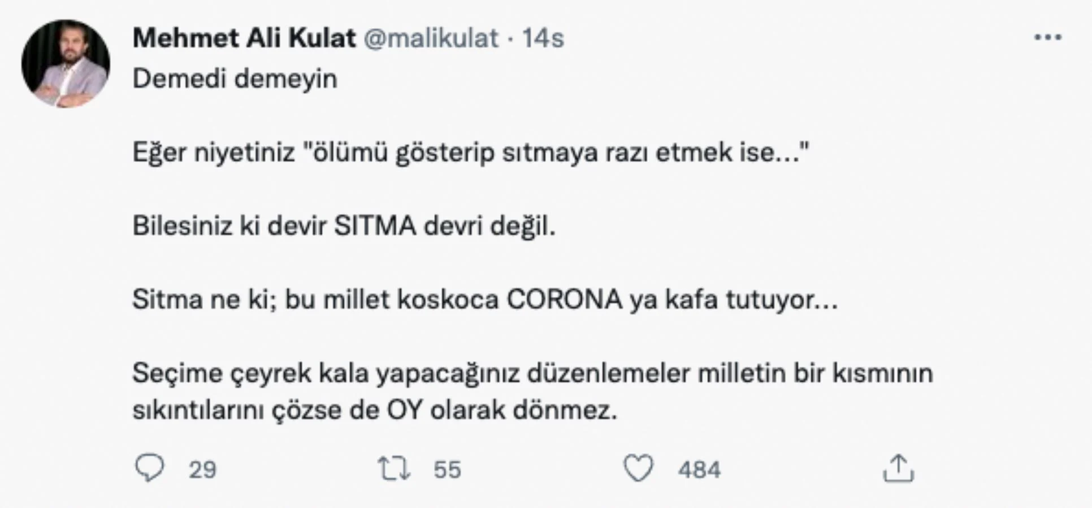Click the retweet arrows icon
This screenshot has width=1092, height=508.
tap(394, 468)
